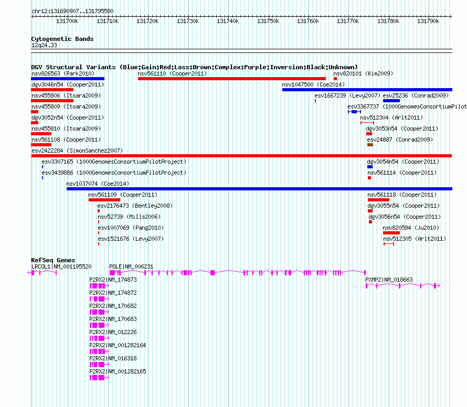Select P2RX2|NM_170682 transcript label
This screenshot has width=467, height=407.
[x=113, y=306]
